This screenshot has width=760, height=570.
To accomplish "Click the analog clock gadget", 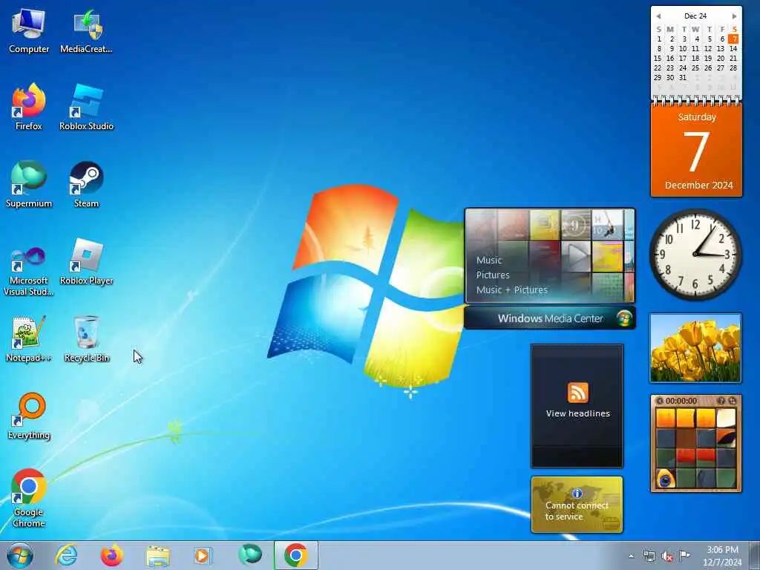I will pyautogui.click(x=695, y=255).
